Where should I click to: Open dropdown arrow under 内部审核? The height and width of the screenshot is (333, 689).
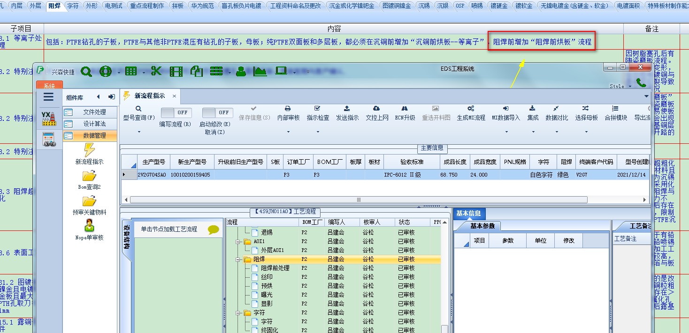288,132
